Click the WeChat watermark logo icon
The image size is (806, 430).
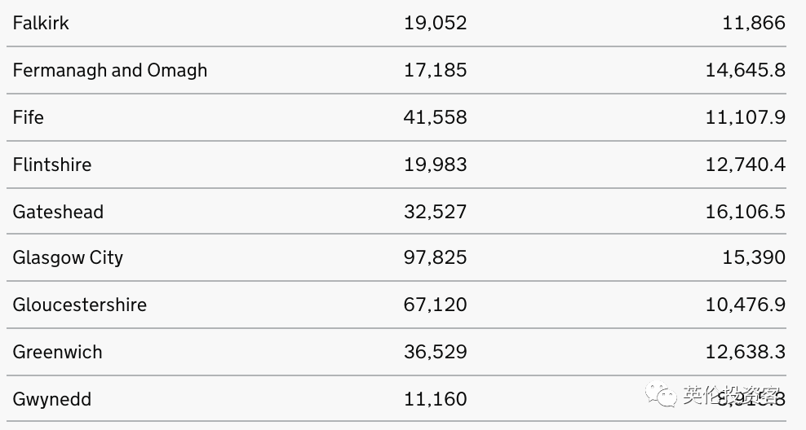tap(660, 396)
